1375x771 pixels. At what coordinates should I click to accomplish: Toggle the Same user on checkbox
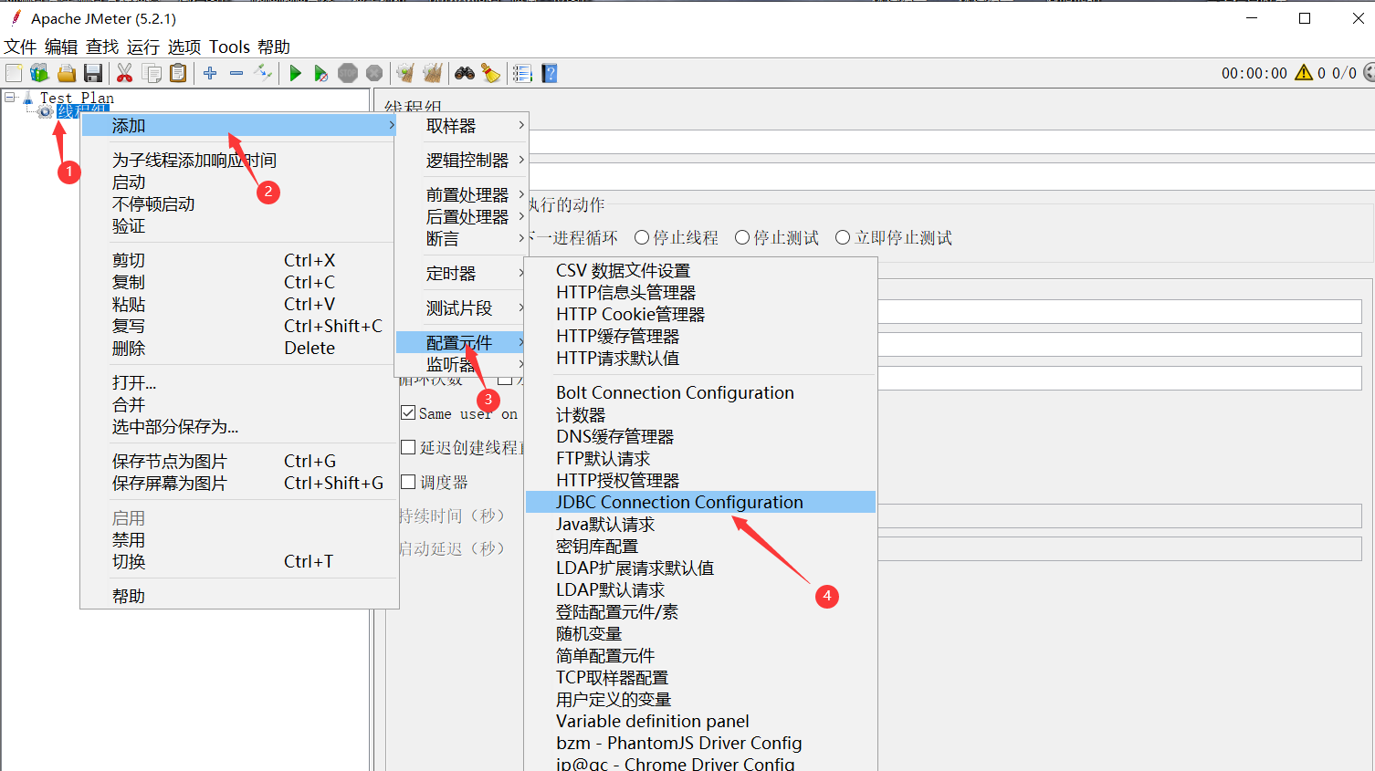pyautogui.click(x=408, y=413)
